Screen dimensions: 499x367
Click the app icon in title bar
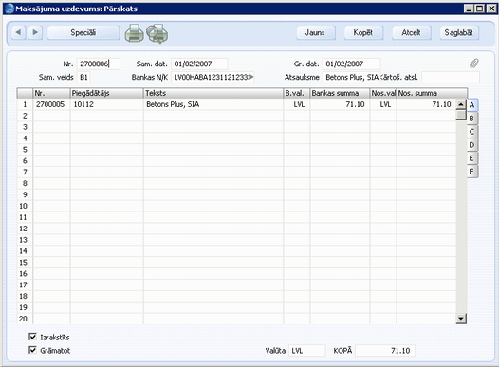click(x=9, y=9)
